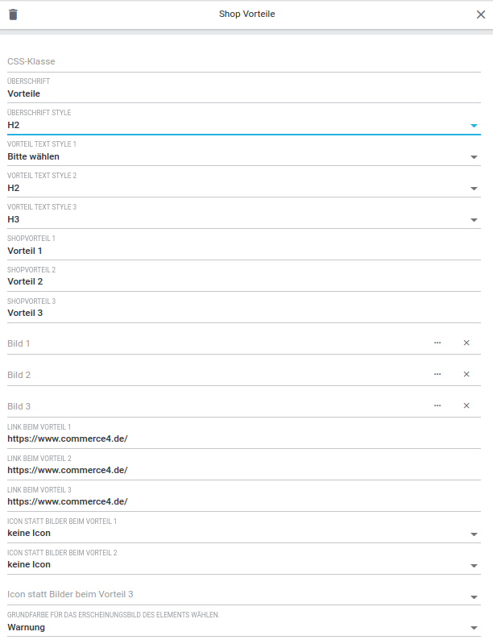Open empty Icon statt Bilder Vorteil 3 dropdown
493x640 pixels.
pyautogui.click(x=474, y=596)
